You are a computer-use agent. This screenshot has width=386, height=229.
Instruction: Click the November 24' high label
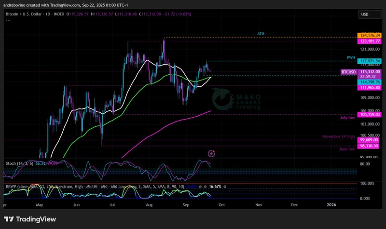(338, 137)
